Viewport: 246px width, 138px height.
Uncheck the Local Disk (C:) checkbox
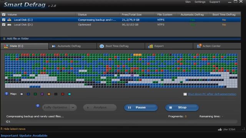click(3, 20)
